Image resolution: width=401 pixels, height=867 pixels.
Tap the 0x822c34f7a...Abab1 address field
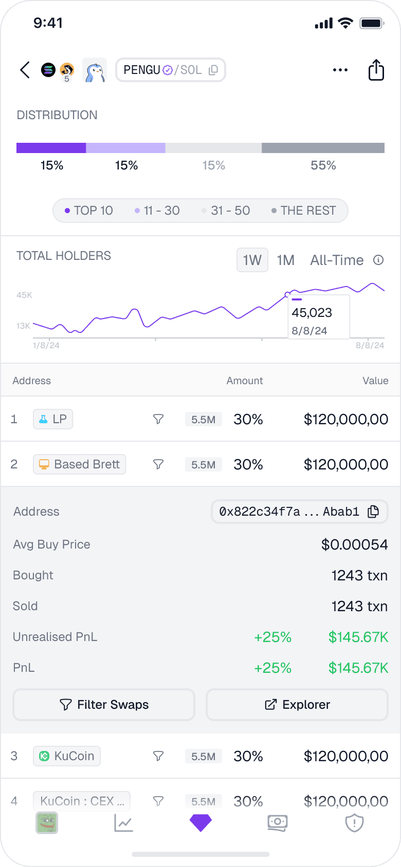[x=299, y=512]
